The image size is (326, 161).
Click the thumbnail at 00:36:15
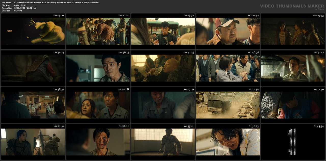[98, 68]
